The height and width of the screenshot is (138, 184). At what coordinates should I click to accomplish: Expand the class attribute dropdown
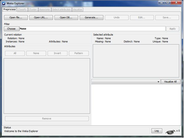(126, 82)
